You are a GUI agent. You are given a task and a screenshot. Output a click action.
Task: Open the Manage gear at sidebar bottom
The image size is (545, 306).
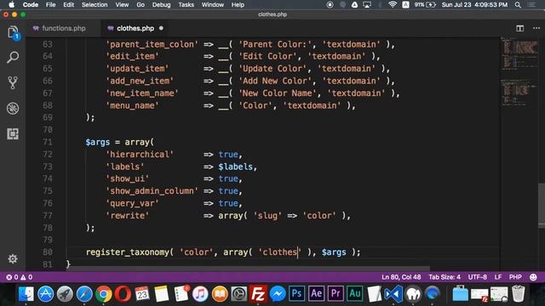pos(13,258)
